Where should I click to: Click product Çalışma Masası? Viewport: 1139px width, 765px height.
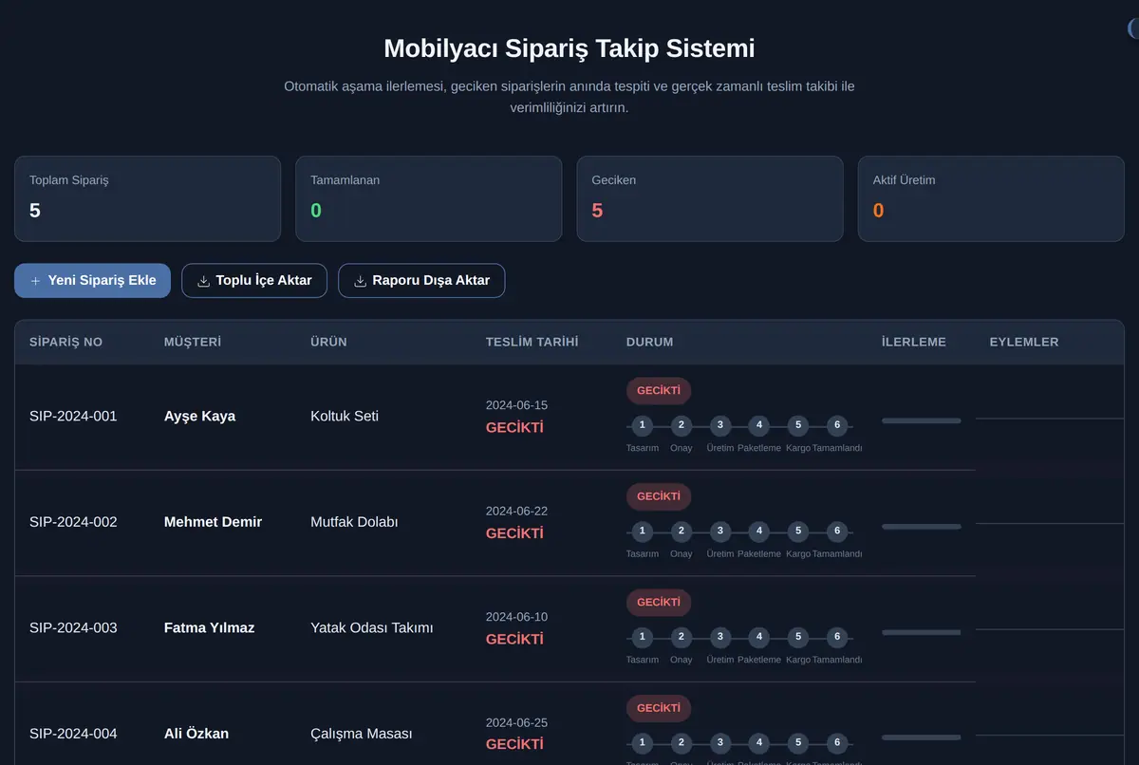tap(362, 734)
